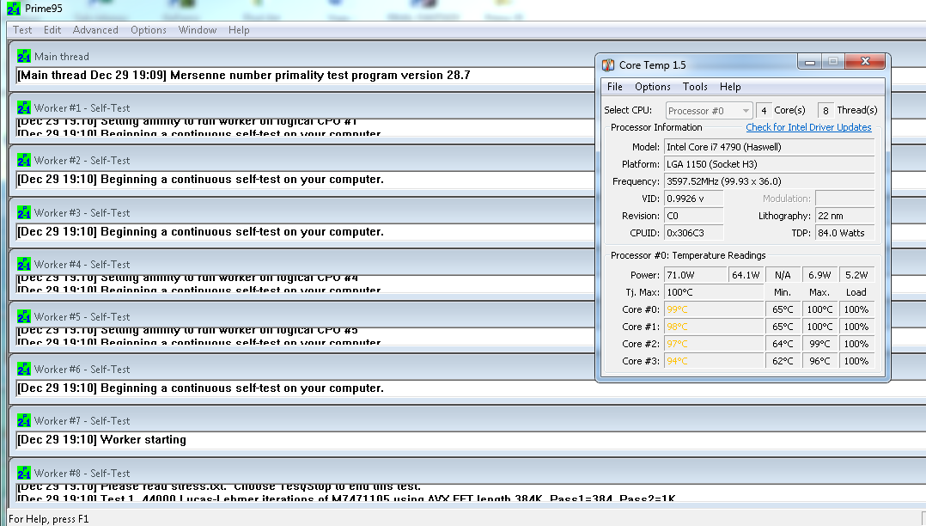Click the CPUID field showing 0x306C3
Image resolution: width=926 pixels, height=526 pixels.
tap(694, 233)
